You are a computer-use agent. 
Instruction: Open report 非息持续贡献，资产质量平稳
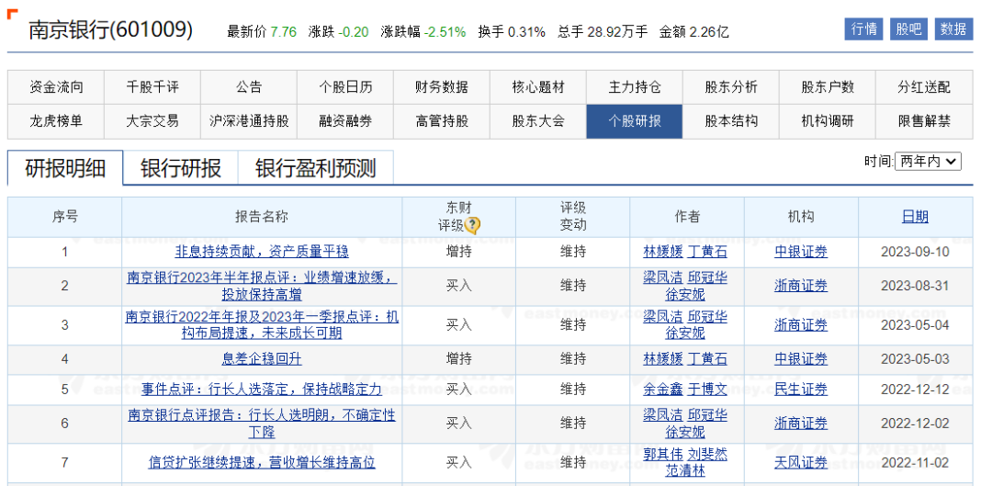point(262,252)
